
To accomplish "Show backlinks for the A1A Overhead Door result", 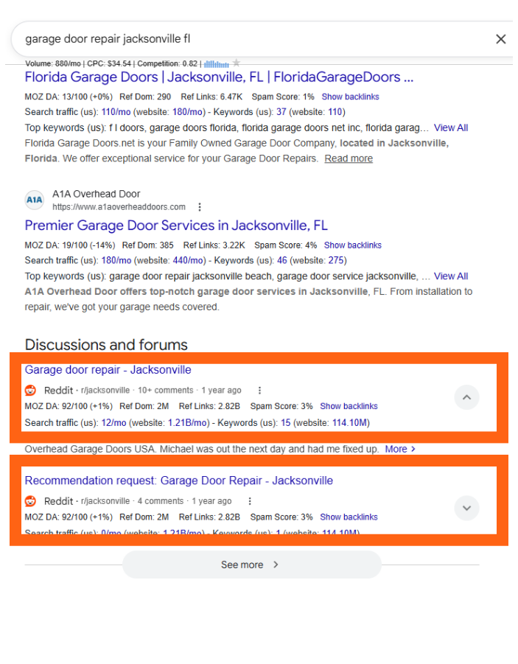I will pos(353,245).
